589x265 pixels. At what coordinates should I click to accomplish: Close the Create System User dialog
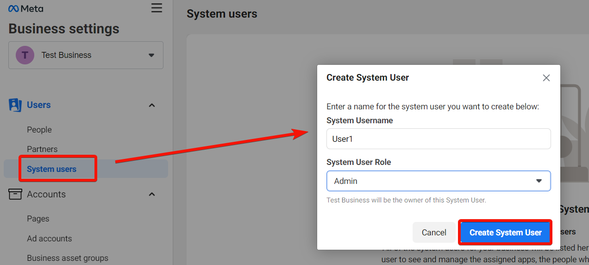click(546, 78)
